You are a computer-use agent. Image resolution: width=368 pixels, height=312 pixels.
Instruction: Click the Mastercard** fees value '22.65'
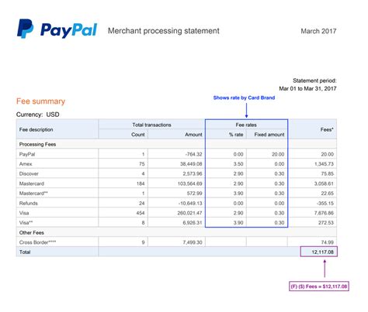[327, 194]
